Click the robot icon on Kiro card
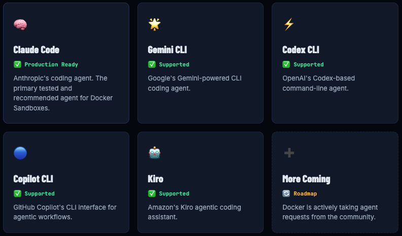 154,153
